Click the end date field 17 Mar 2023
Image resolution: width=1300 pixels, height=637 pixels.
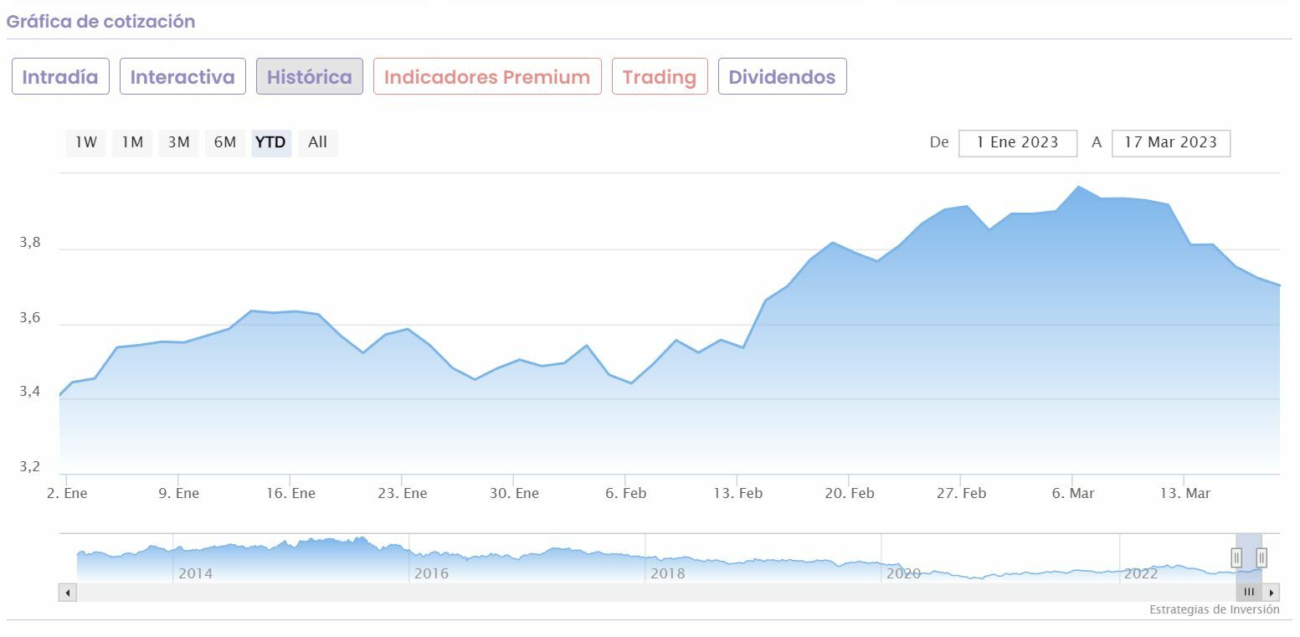(1170, 142)
